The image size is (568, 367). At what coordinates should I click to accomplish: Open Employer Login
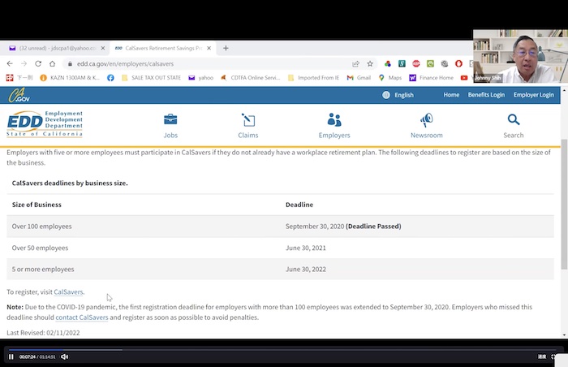tap(534, 95)
